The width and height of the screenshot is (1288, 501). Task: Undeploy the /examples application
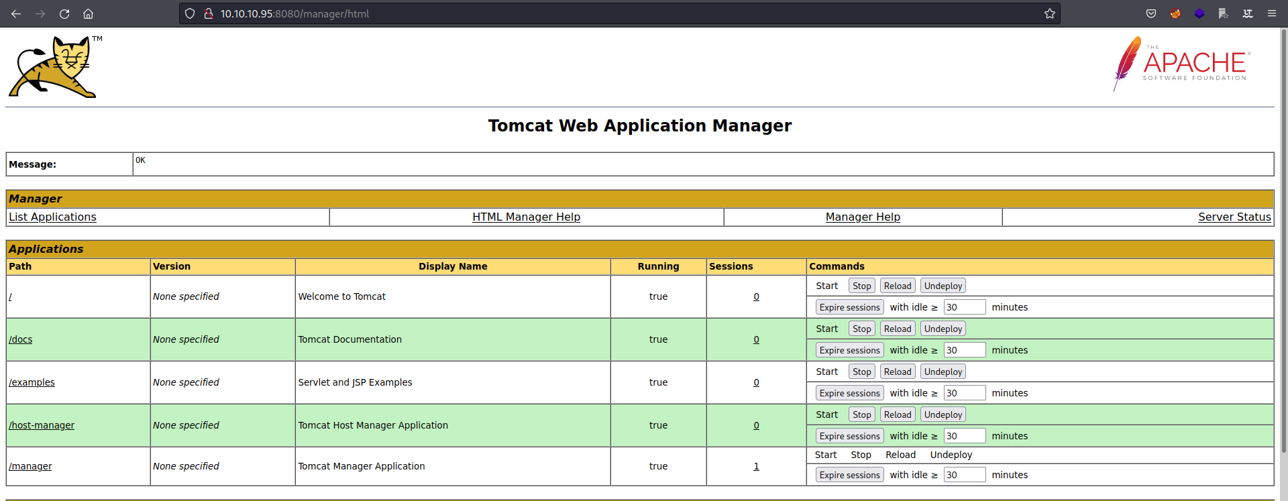(943, 372)
